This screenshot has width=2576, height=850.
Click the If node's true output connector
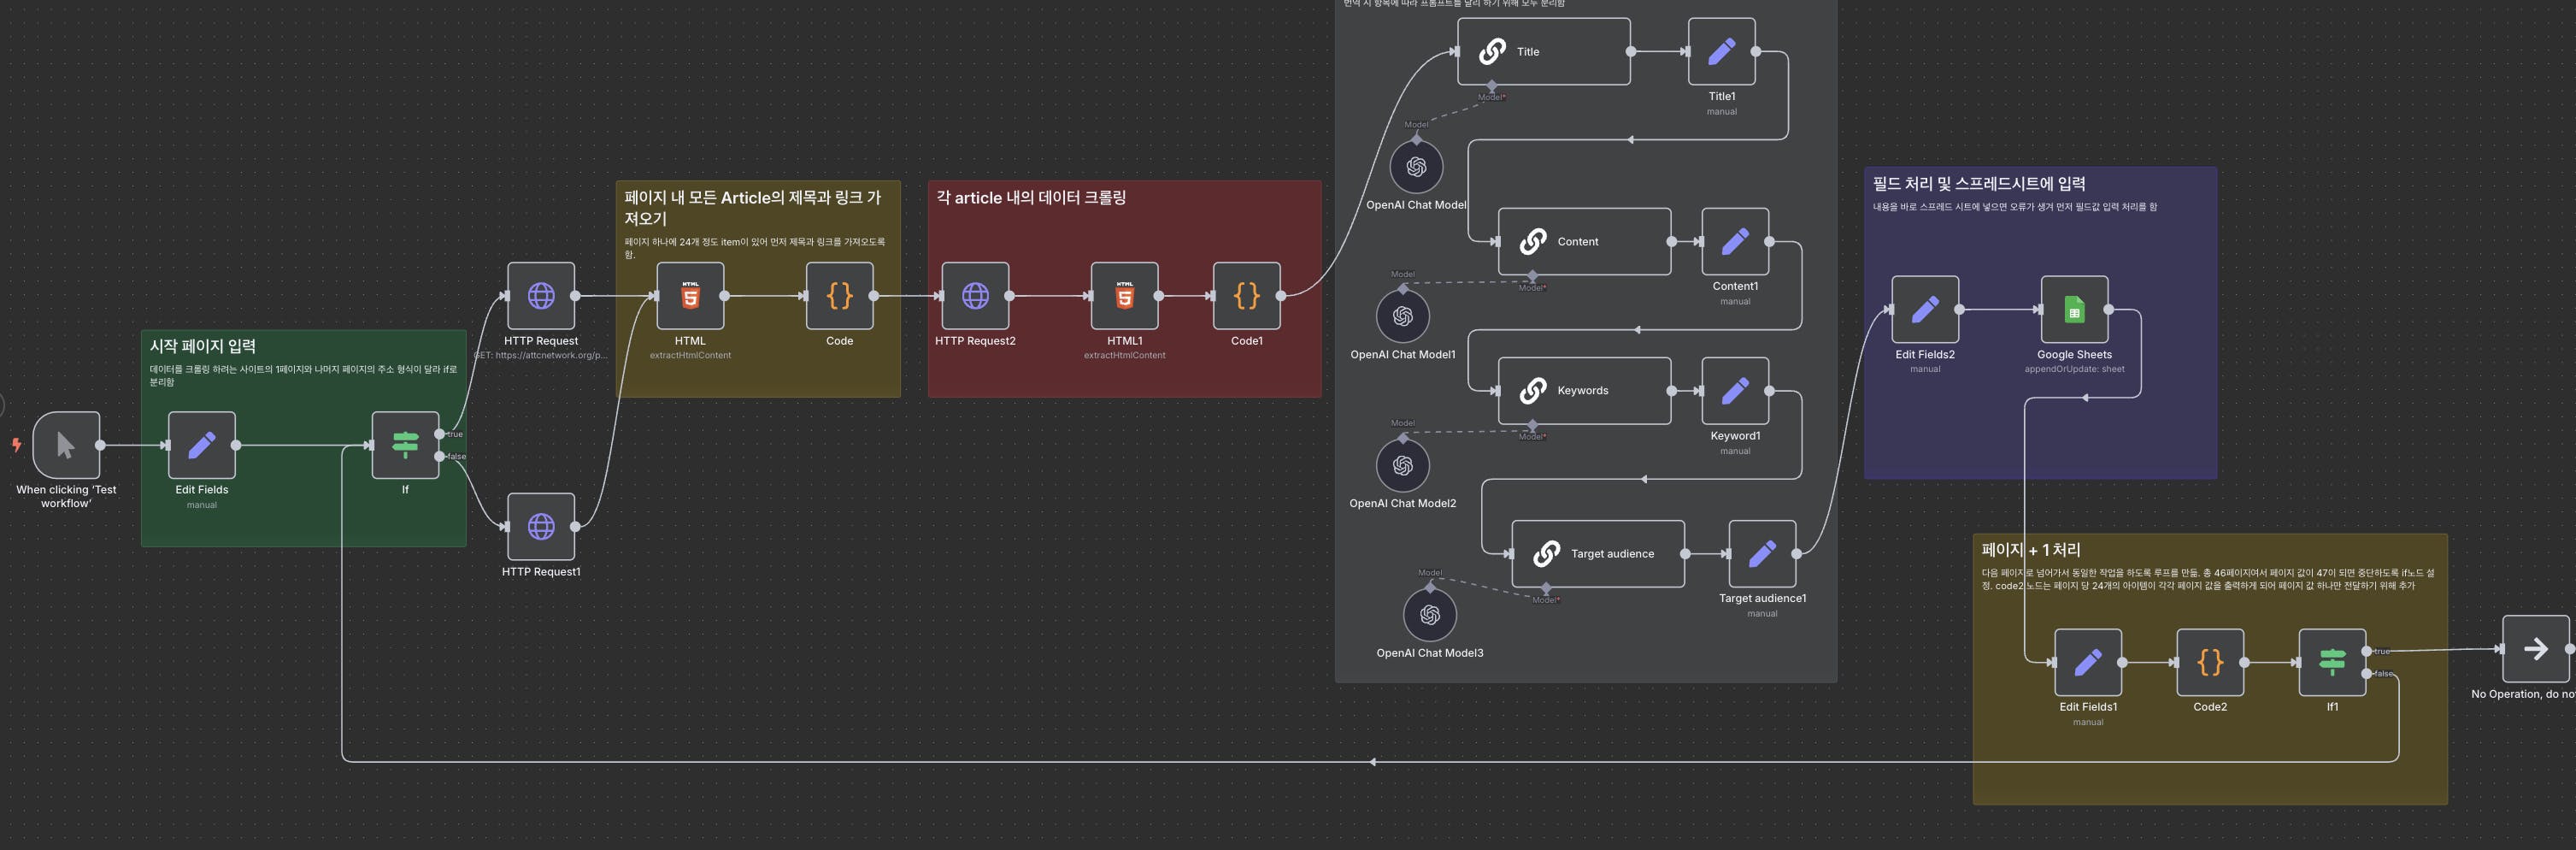point(440,434)
